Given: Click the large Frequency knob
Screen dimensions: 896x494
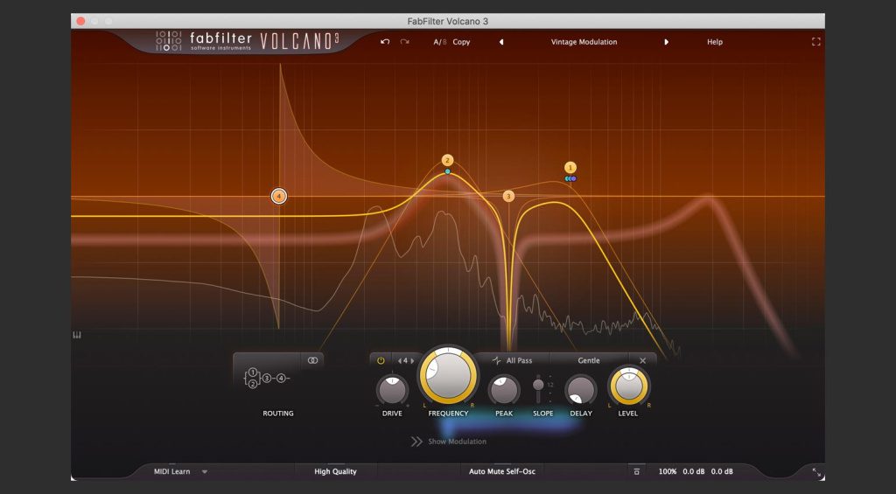Looking at the screenshot, I should (448, 376).
